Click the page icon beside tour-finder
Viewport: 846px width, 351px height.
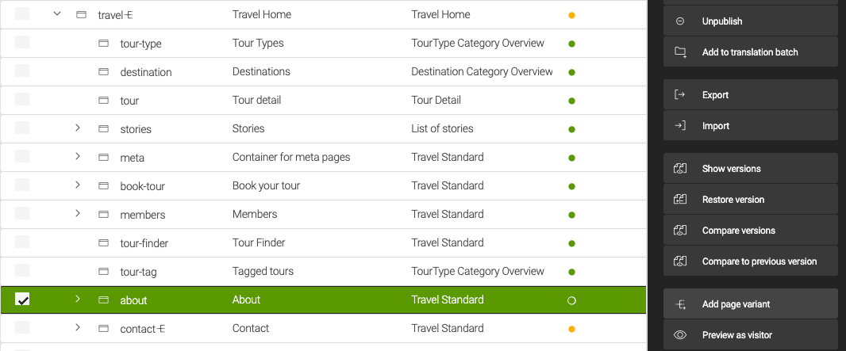103,243
